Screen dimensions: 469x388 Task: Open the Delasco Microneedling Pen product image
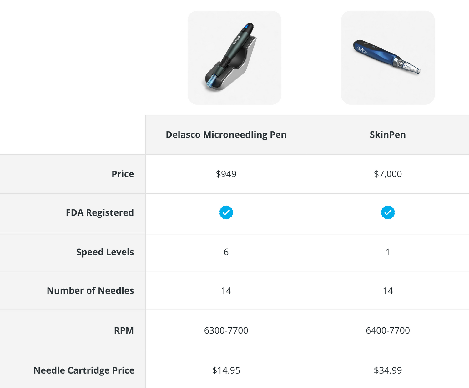[x=234, y=58]
